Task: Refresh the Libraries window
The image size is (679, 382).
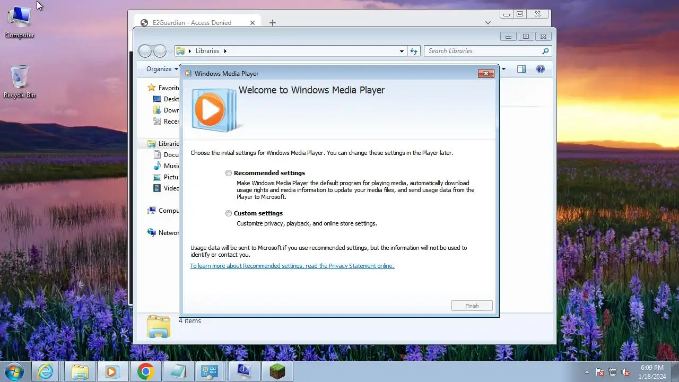Action: (414, 51)
